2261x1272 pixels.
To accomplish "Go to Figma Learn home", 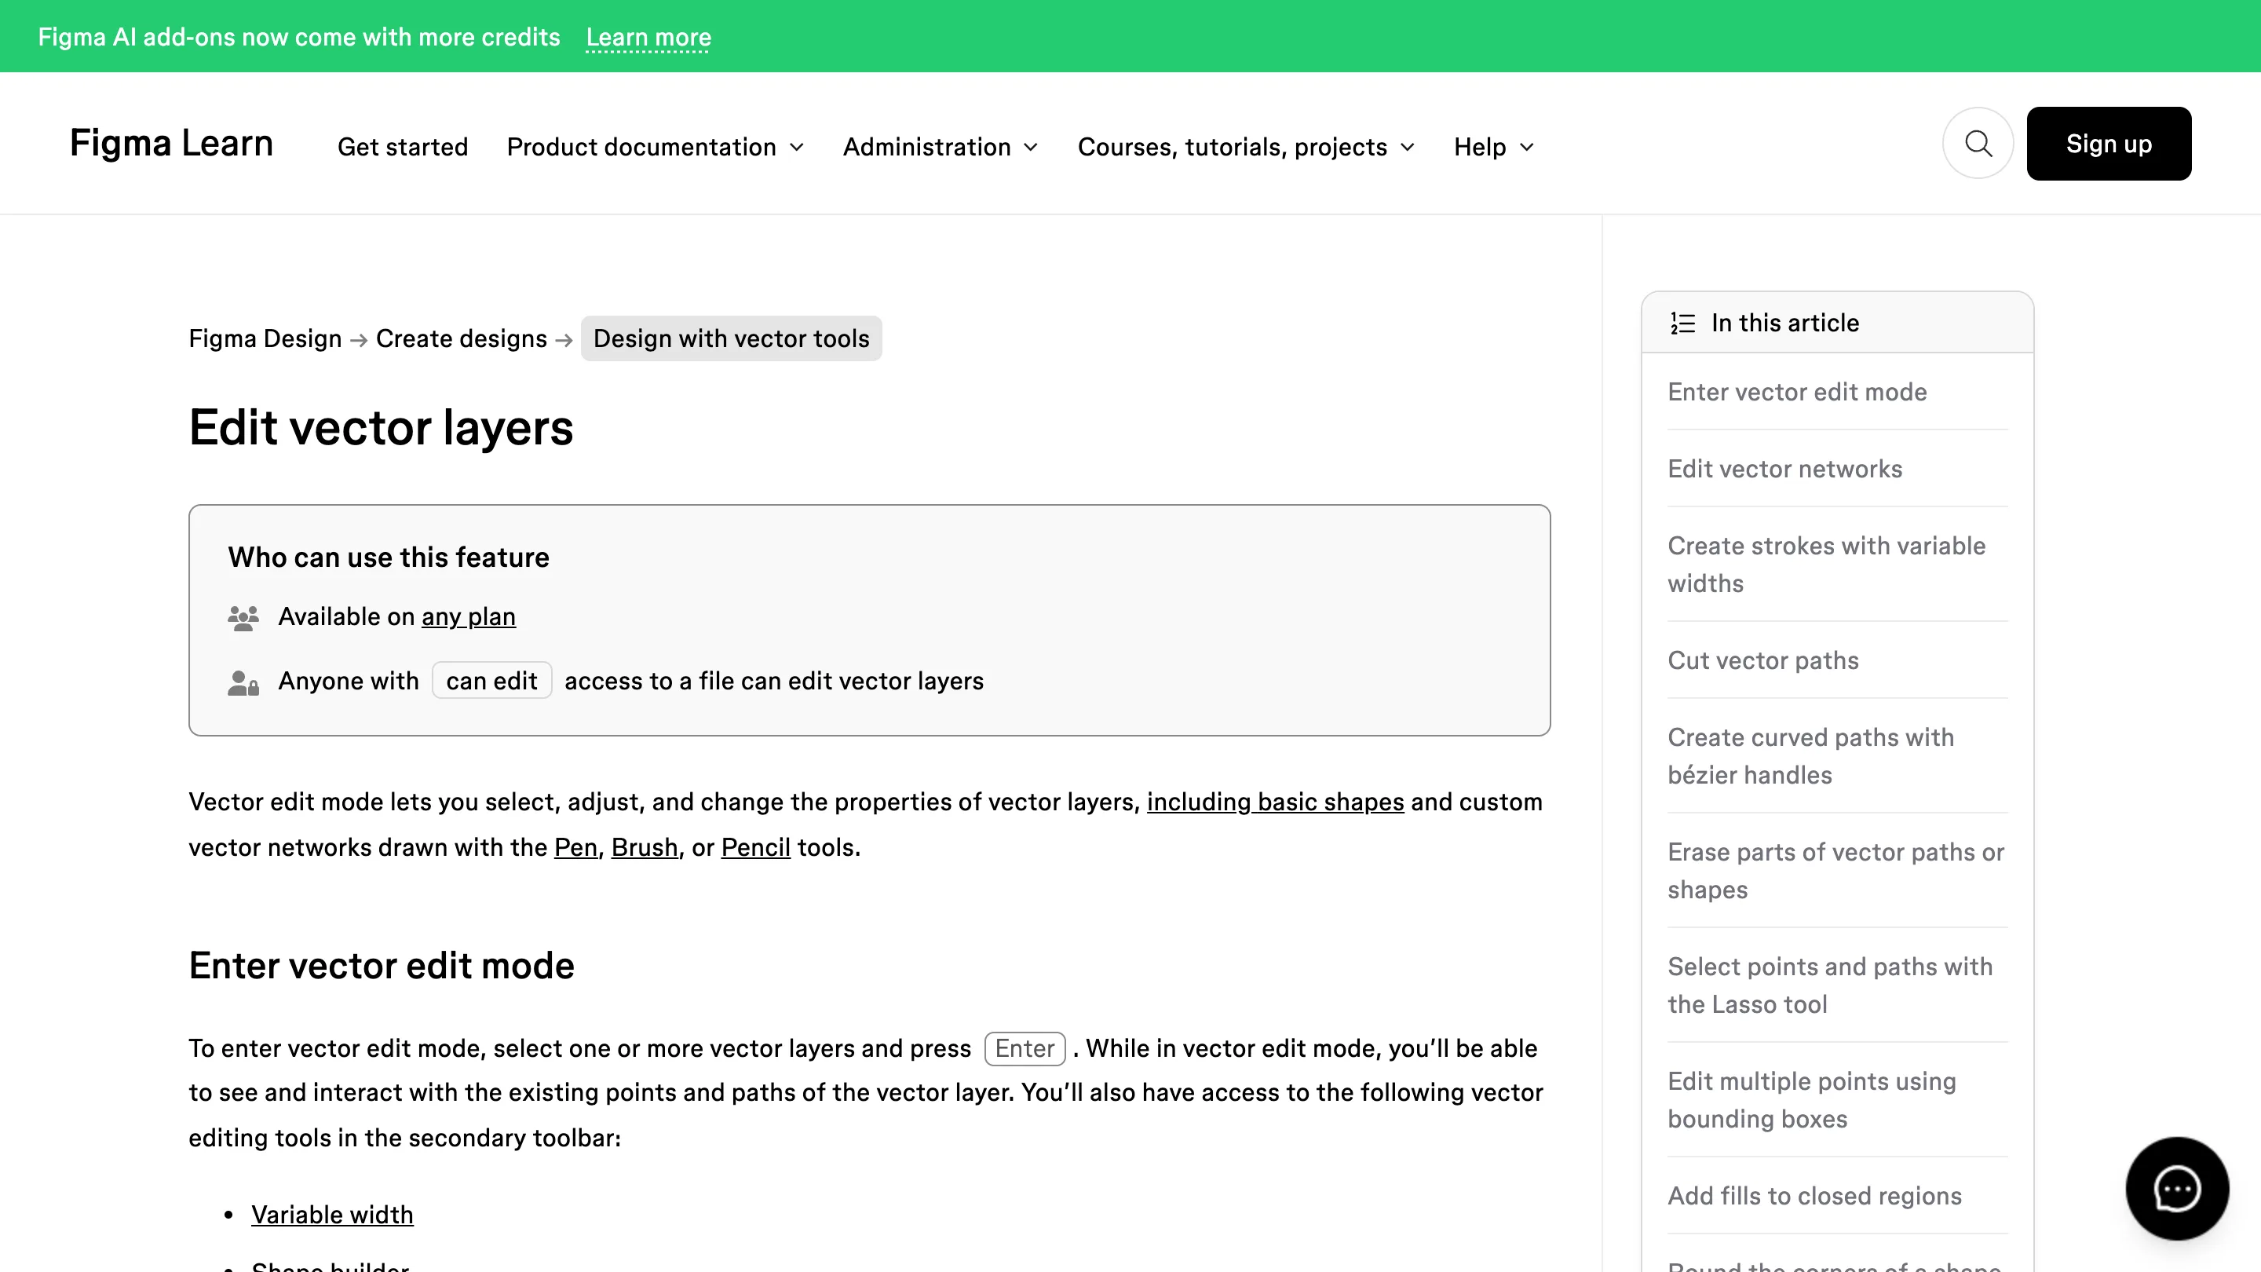I will (171, 143).
